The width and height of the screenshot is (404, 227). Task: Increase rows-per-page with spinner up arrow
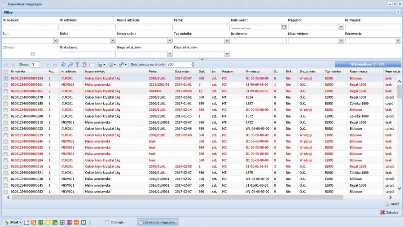193,63
